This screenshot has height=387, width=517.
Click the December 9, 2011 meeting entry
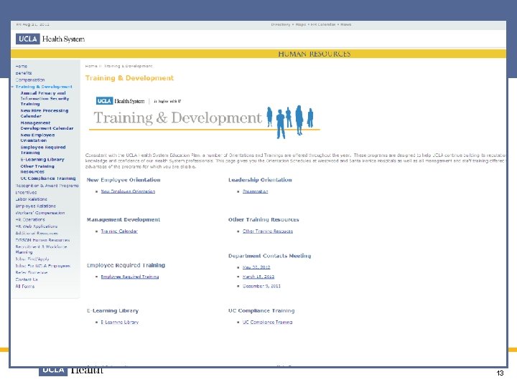(261, 286)
